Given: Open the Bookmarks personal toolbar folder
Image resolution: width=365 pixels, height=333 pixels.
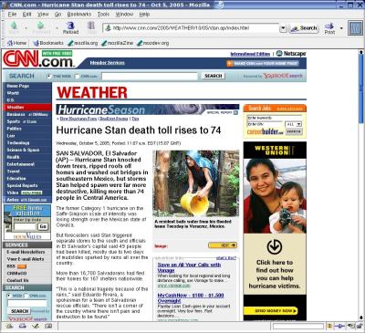Looking at the screenshot, I should 48,43.
